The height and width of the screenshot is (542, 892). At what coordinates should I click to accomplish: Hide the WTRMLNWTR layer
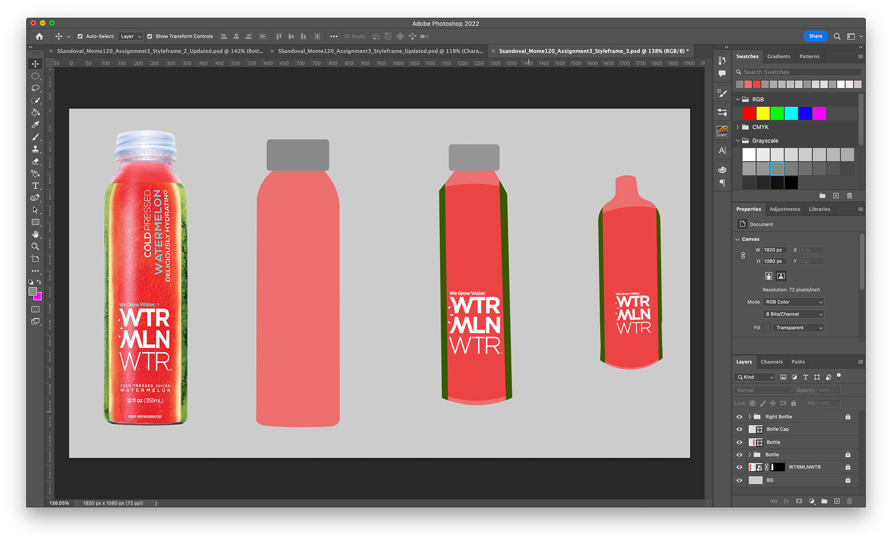[x=739, y=467]
